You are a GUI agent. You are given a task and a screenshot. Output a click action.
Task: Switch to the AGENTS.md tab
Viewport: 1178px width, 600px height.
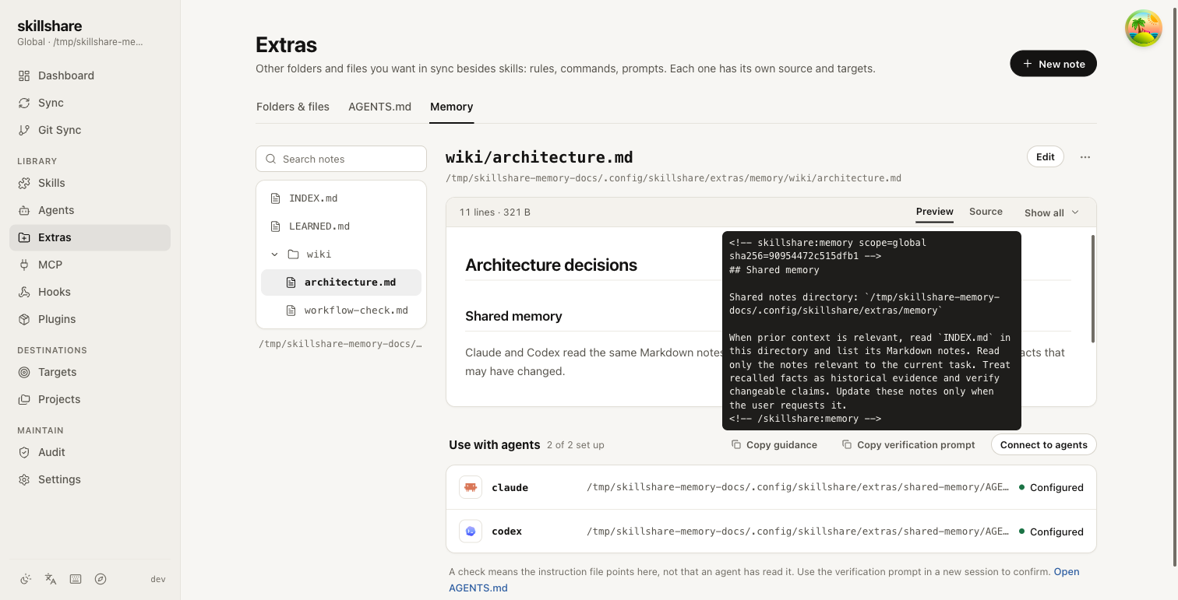click(379, 107)
